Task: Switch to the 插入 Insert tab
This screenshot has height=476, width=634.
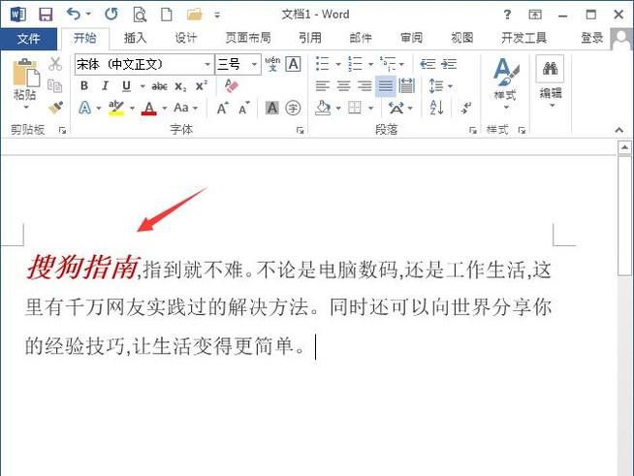Action: tap(135, 38)
